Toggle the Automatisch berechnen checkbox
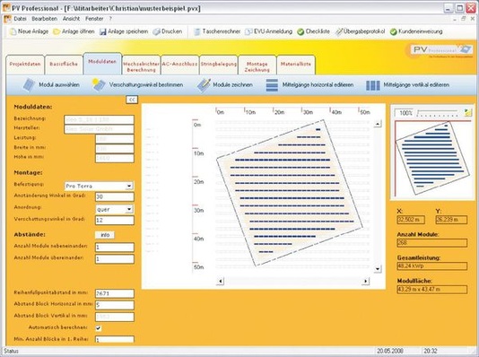Image resolution: width=479 pixels, height=357 pixels. 99,328
